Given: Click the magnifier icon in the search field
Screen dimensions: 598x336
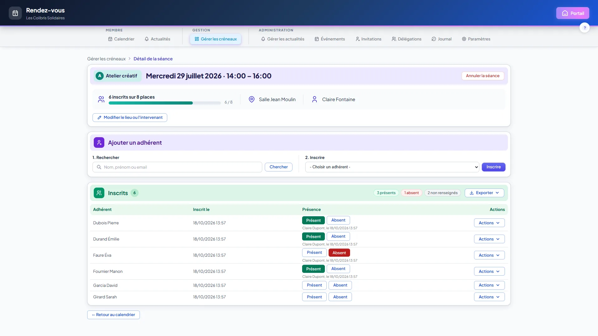Looking at the screenshot, I should tap(99, 167).
